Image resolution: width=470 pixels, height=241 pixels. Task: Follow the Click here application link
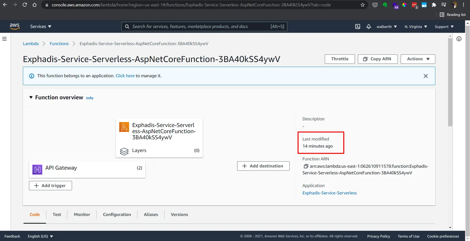coord(125,76)
